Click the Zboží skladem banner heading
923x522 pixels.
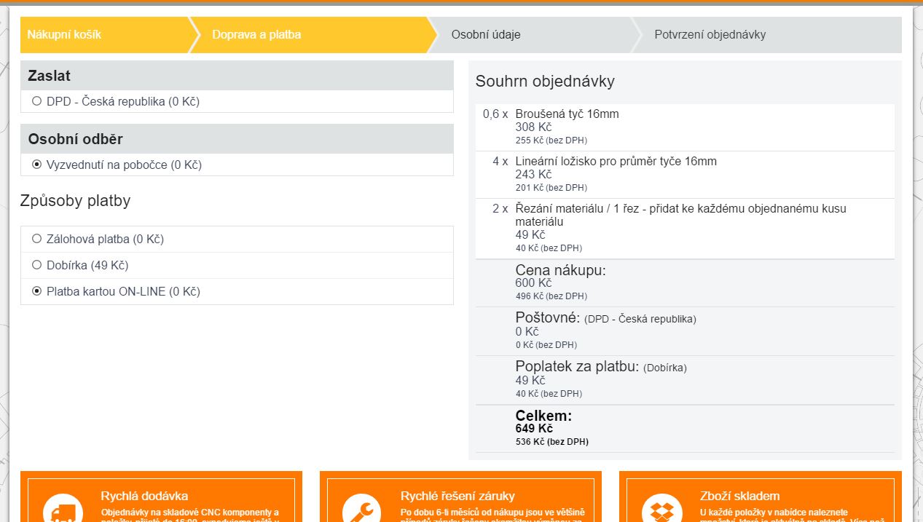[x=739, y=496]
